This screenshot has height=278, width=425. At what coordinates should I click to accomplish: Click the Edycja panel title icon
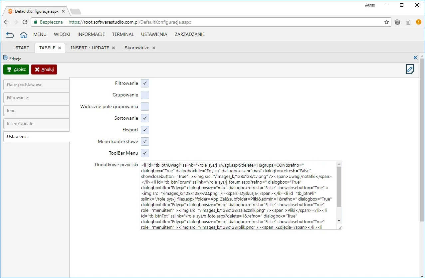(x=5, y=58)
